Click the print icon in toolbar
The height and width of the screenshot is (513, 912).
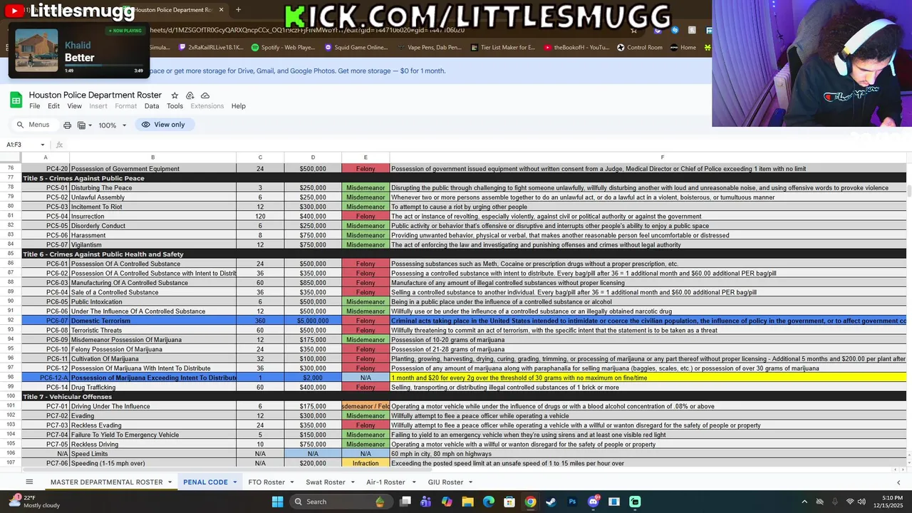(67, 125)
